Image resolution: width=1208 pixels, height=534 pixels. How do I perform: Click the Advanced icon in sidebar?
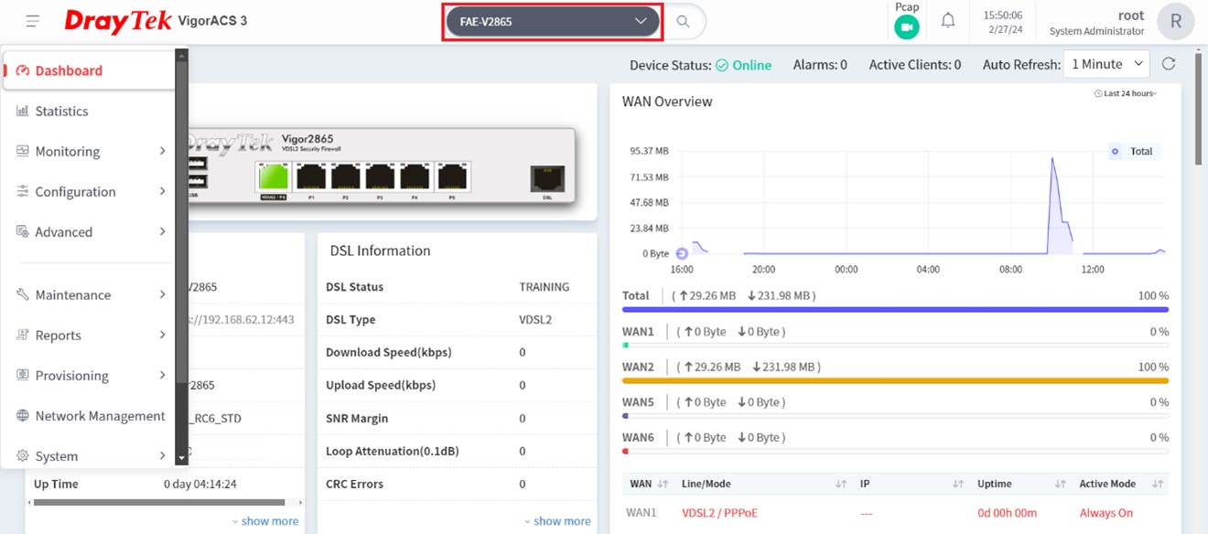click(x=23, y=231)
